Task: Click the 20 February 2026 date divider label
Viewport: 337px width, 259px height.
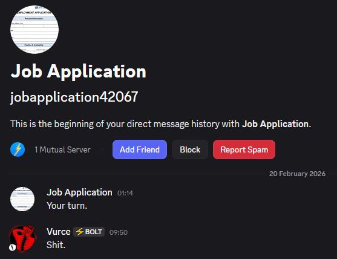Action: pos(298,174)
